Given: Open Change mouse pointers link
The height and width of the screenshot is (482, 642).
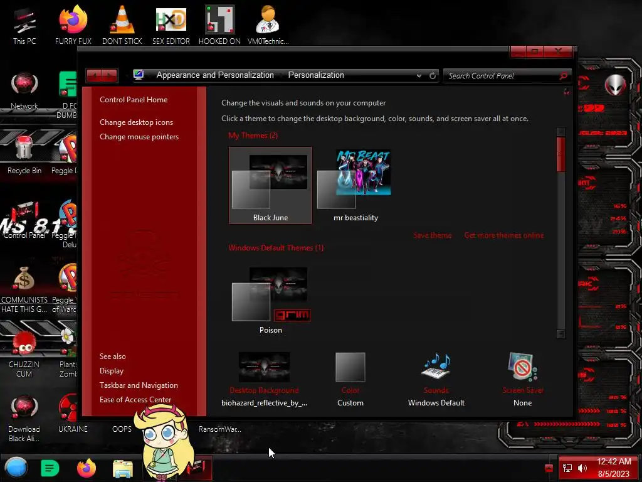Looking at the screenshot, I should [139, 136].
